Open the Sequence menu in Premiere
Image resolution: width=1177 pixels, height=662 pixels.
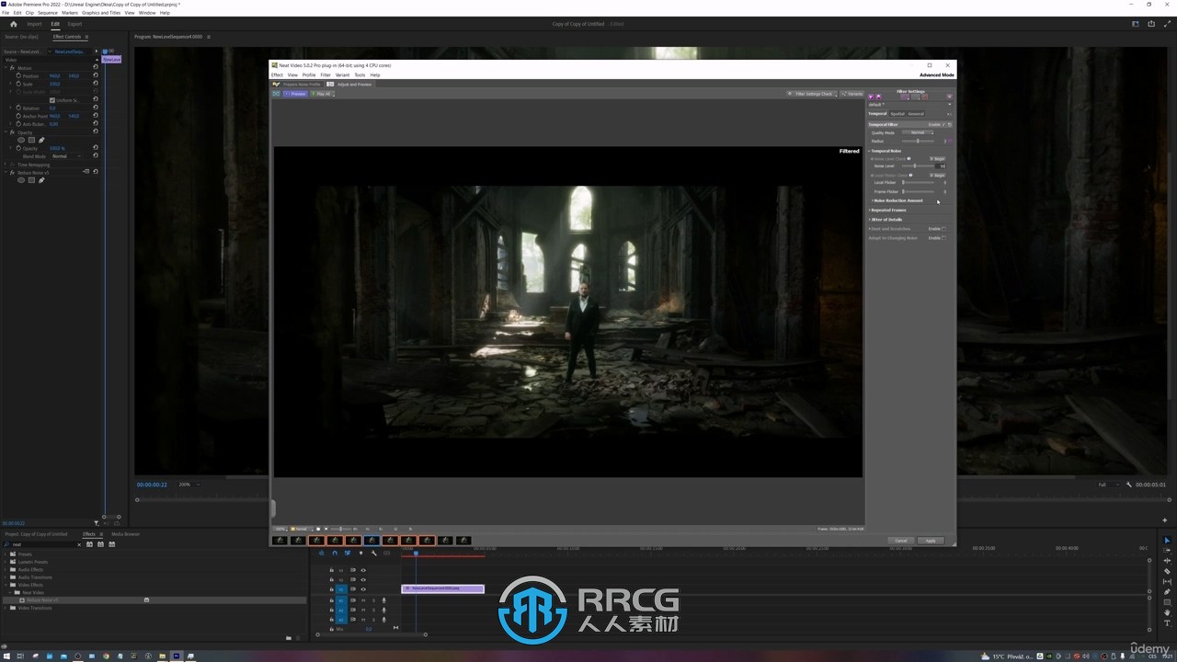coord(47,13)
